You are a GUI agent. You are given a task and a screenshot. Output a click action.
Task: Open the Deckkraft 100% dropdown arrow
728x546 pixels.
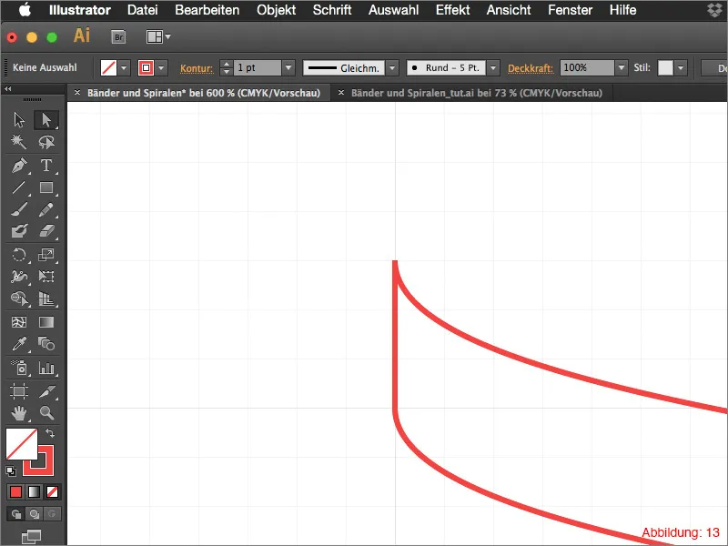point(622,67)
